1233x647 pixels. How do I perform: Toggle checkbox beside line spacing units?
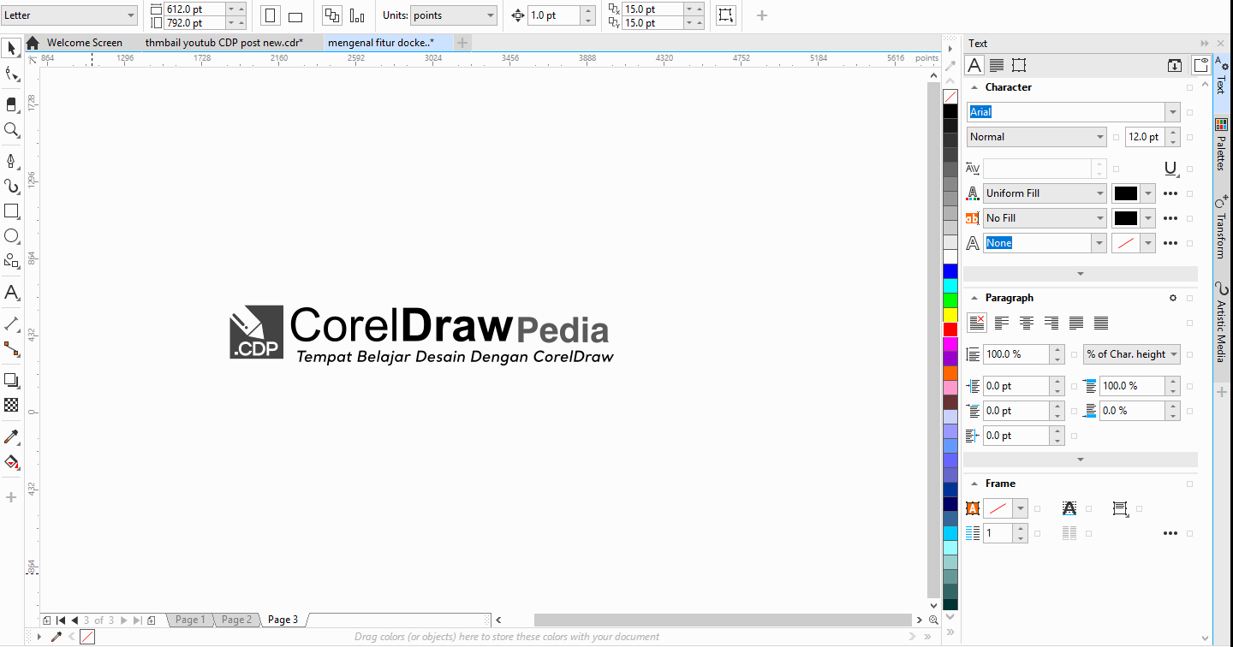pyautogui.click(x=1190, y=354)
